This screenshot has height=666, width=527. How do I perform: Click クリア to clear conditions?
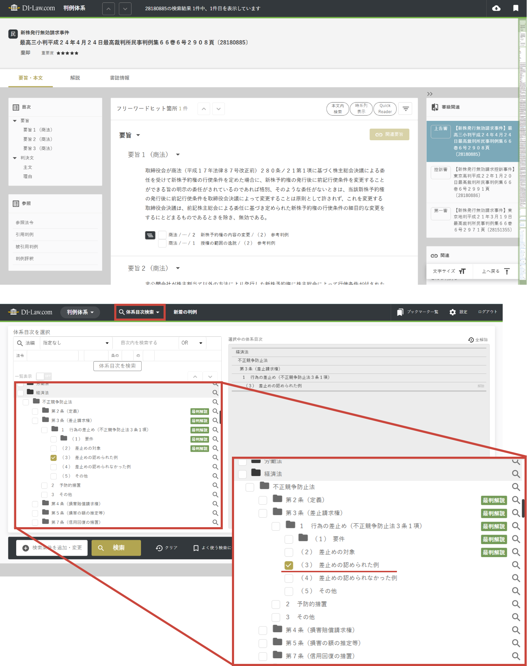[x=167, y=548]
